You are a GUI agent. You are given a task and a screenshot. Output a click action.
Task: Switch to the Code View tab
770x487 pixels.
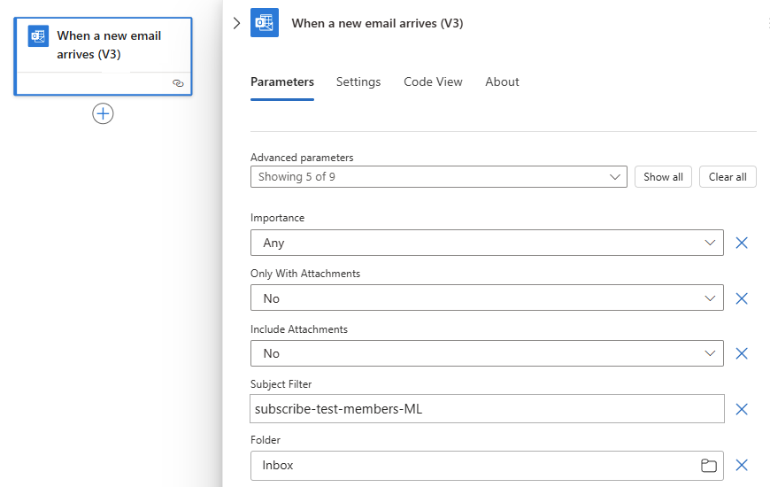click(x=433, y=81)
